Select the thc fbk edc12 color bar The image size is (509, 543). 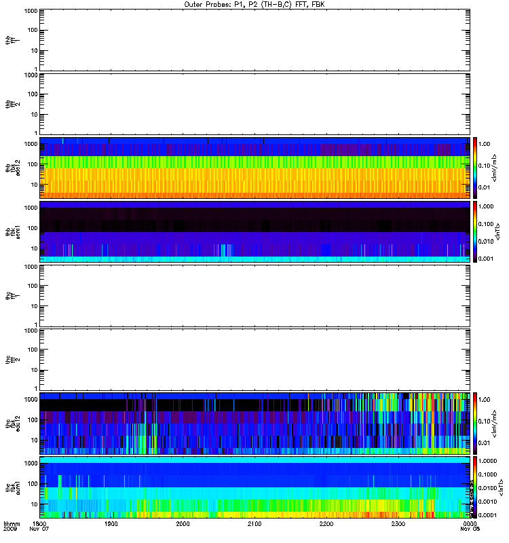coord(475,423)
